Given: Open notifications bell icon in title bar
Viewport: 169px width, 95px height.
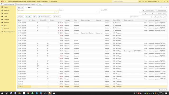Looking at the screenshot, I should 140,1.
